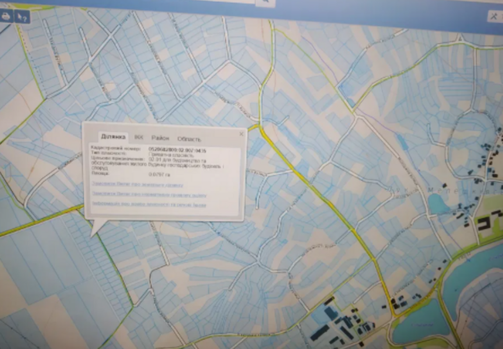Switch to the Область tab
The image size is (503, 349).
pos(189,139)
